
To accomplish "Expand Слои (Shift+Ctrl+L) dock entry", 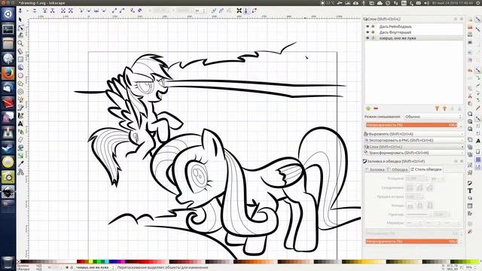I will pyautogui.click(x=413, y=147).
